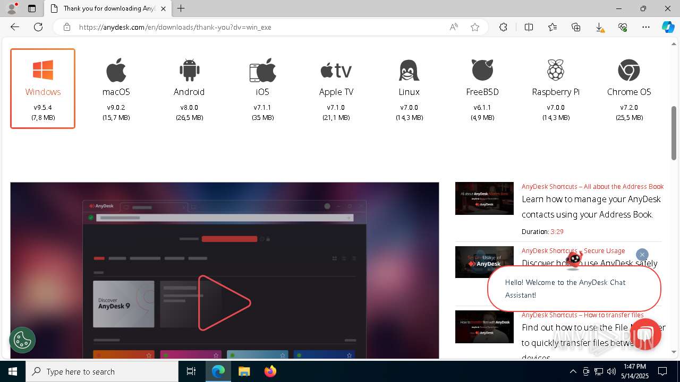Add this page to favorites
Image resolution: width=680 pixels, height=382 pixels.
475,27
